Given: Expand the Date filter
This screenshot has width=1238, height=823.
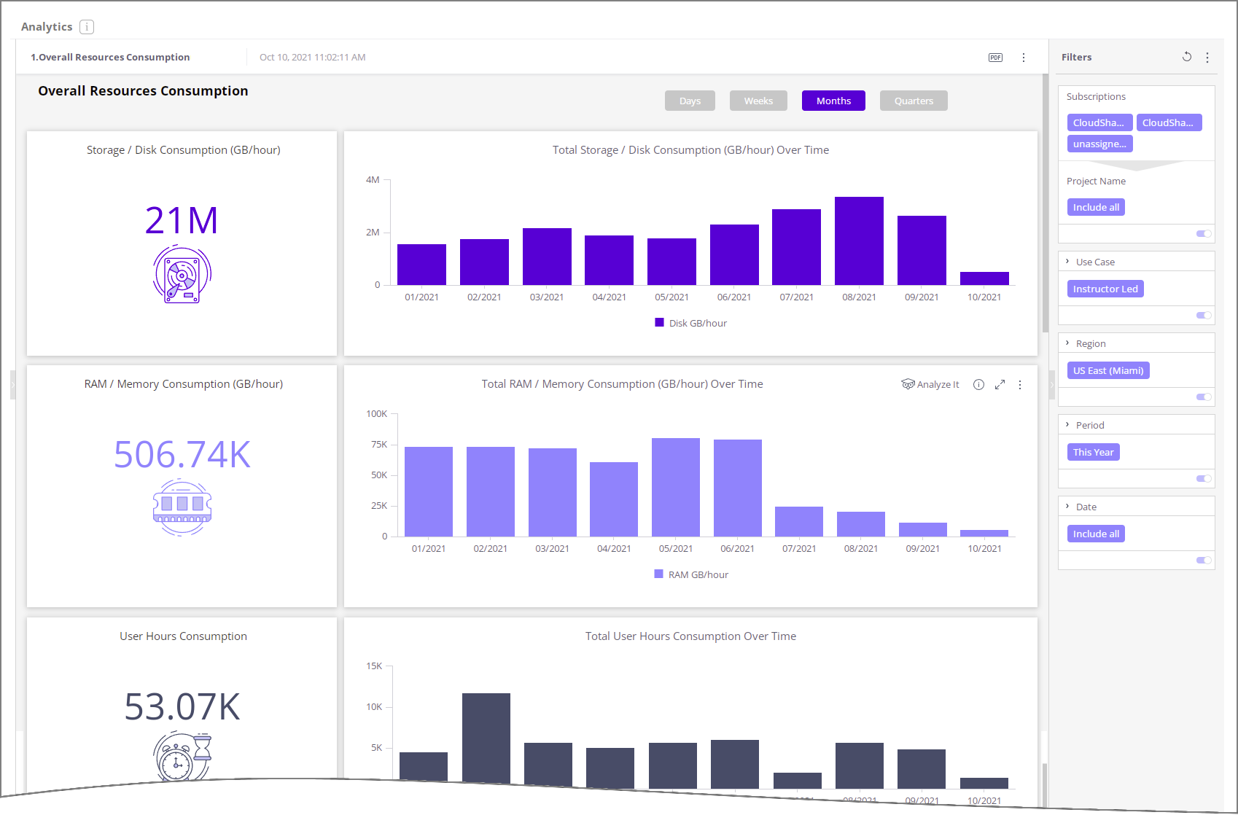Looking at the screenshot, I should click(x=1067, y=506).
